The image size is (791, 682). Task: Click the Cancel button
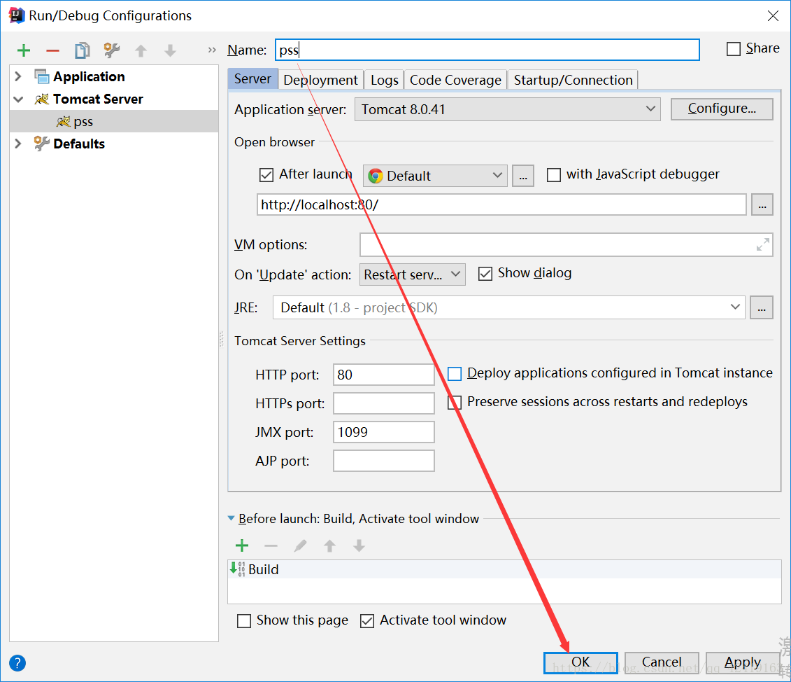click(662, 662)
